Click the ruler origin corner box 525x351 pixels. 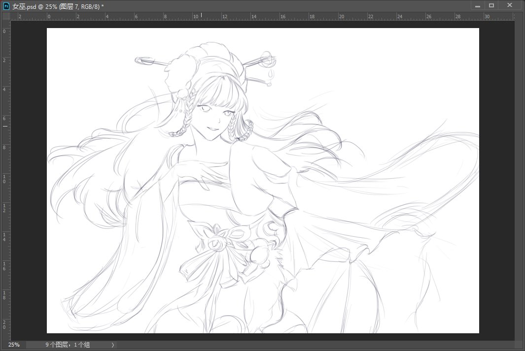click(x=6, y=16)
